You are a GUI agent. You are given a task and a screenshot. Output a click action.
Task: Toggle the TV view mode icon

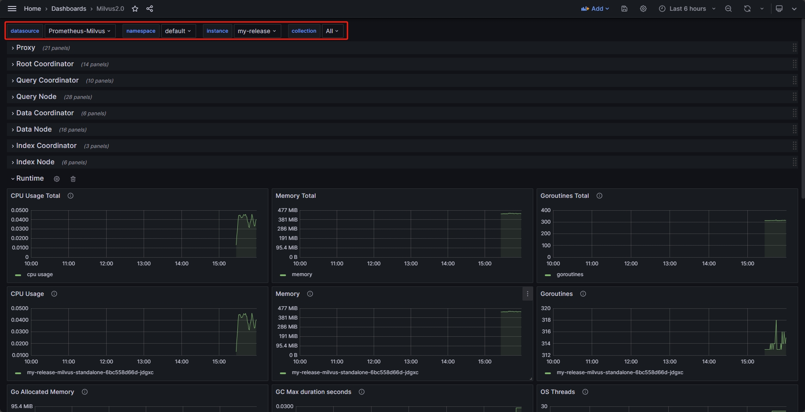click(779, 9)
